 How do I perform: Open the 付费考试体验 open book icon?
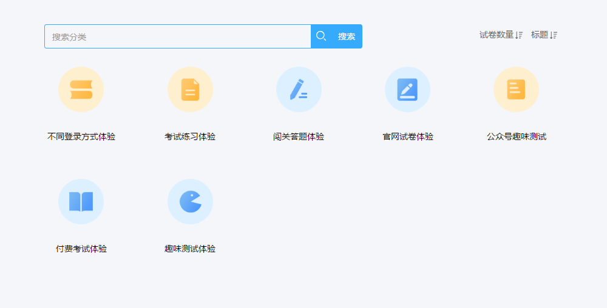pyautogui.click(x=81, y=201)
